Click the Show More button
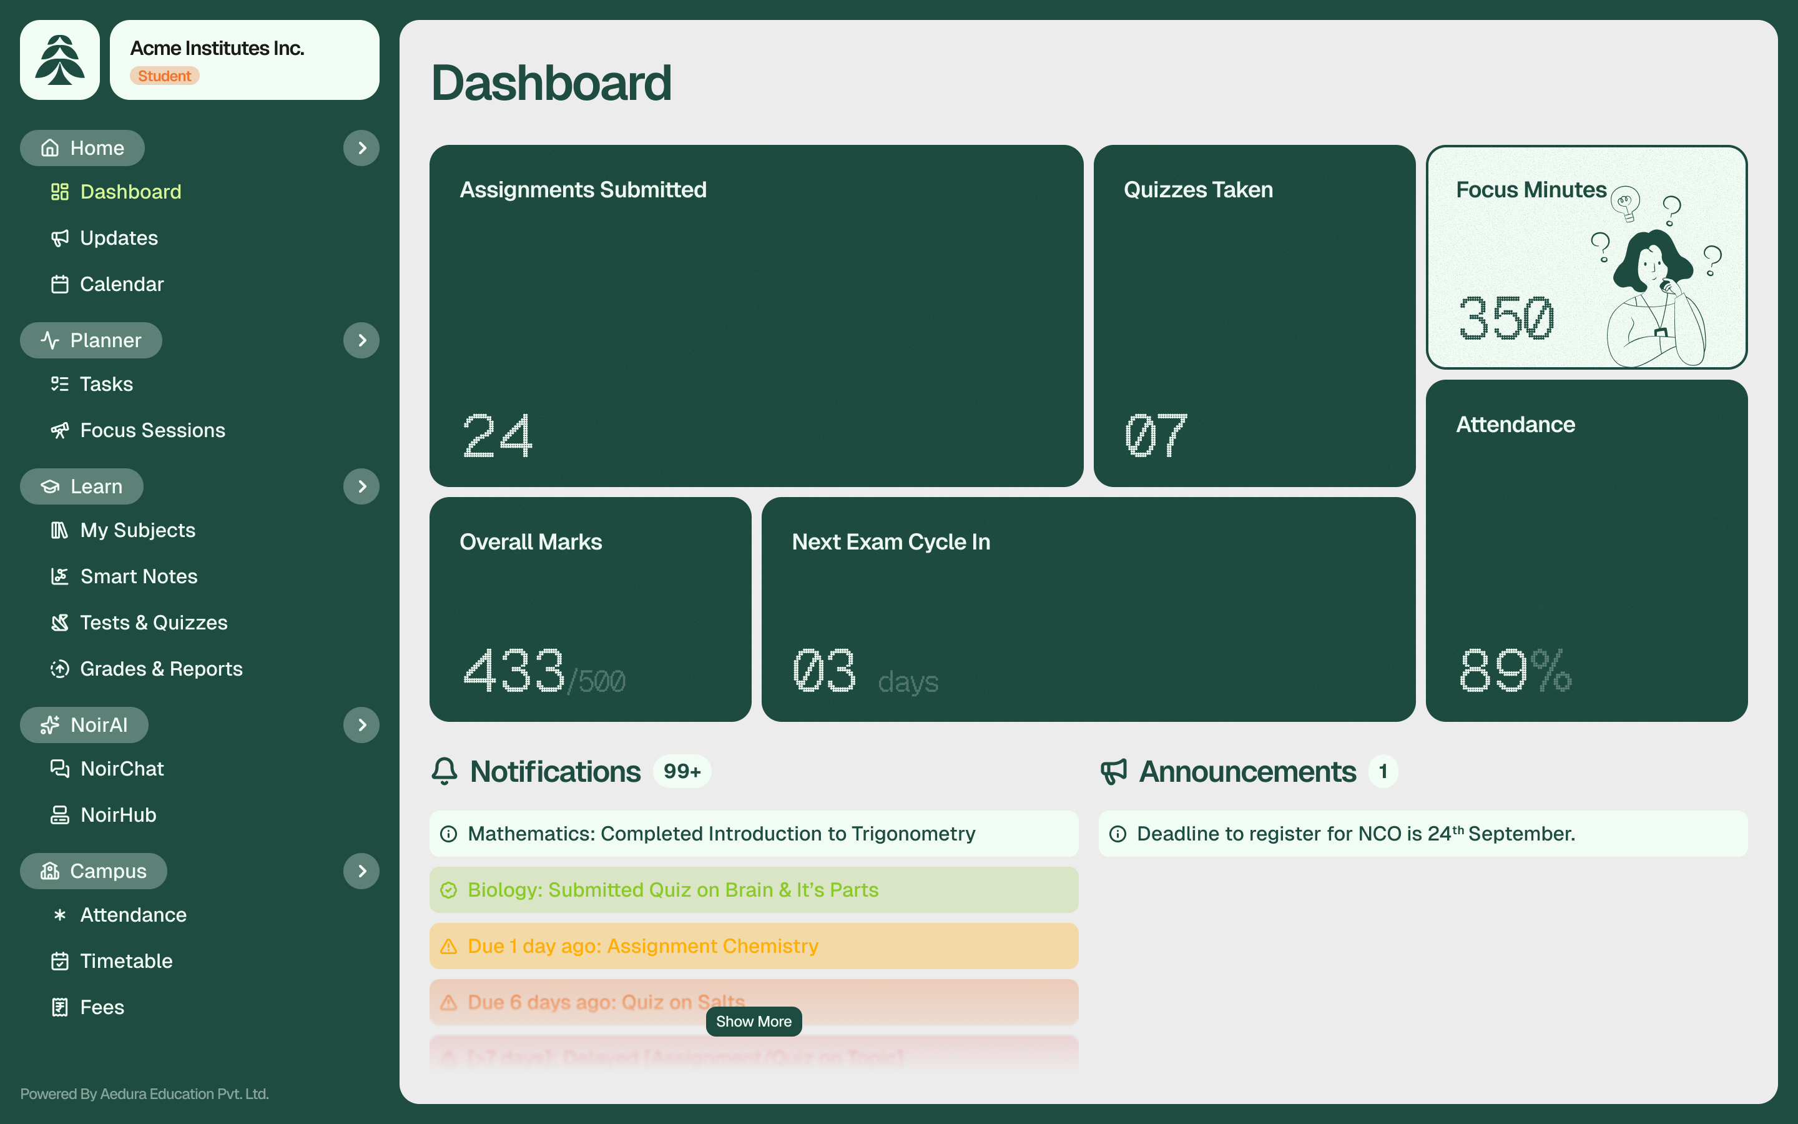 tap(754, 1022)
